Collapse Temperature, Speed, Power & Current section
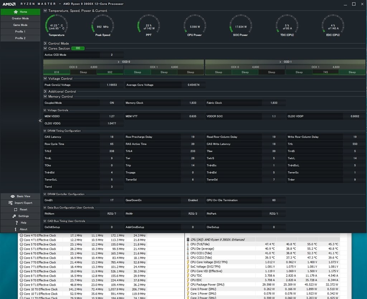367x299 pixels. tap(46, 11)
